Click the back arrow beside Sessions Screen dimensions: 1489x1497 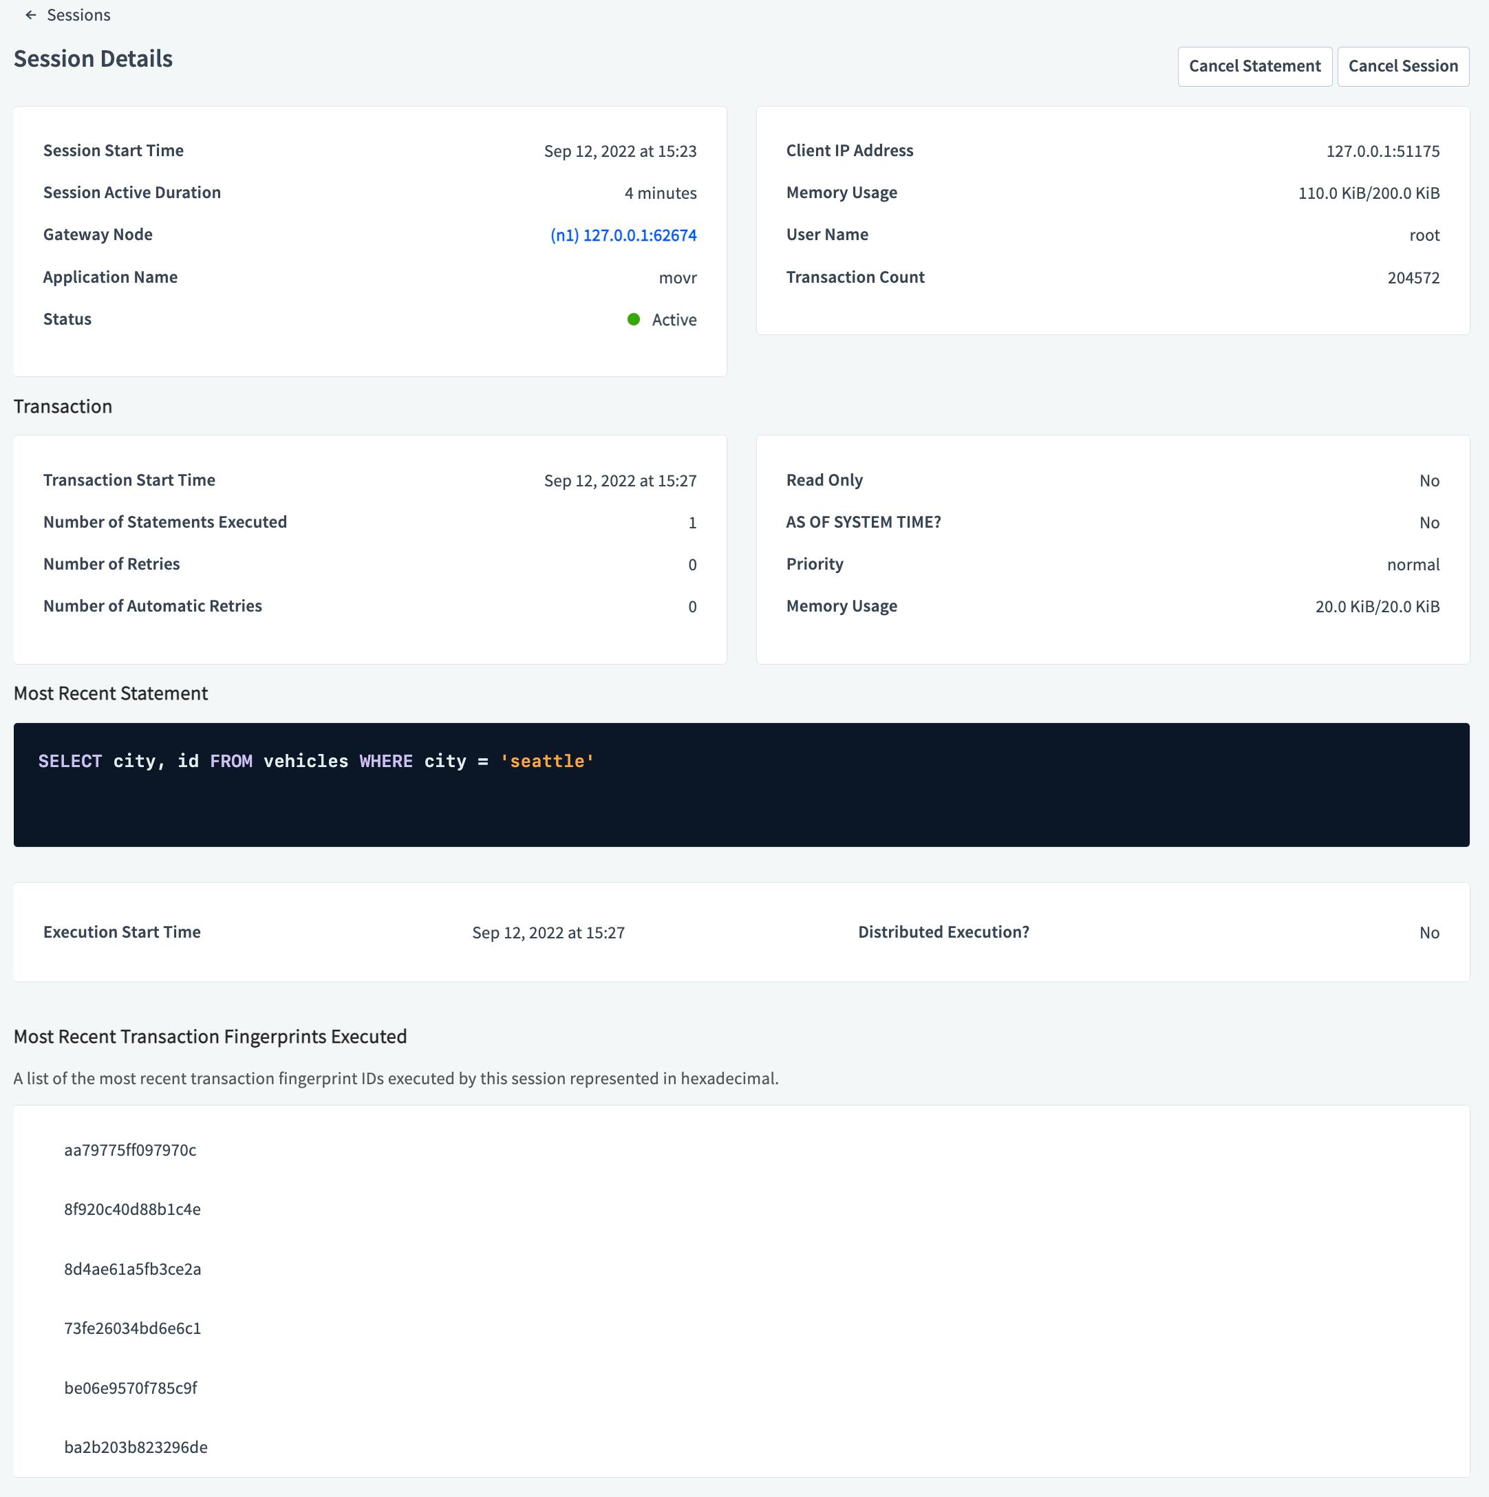click(30, 14)
